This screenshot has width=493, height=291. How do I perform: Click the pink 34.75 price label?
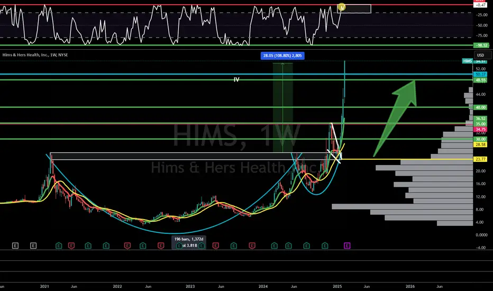click(480, 129)
